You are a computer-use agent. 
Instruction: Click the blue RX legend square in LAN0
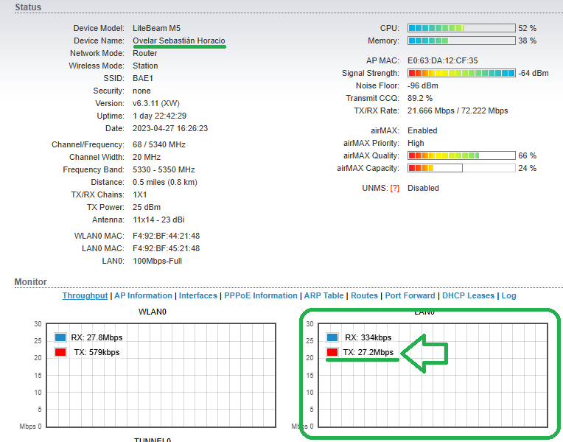[332, 337]
